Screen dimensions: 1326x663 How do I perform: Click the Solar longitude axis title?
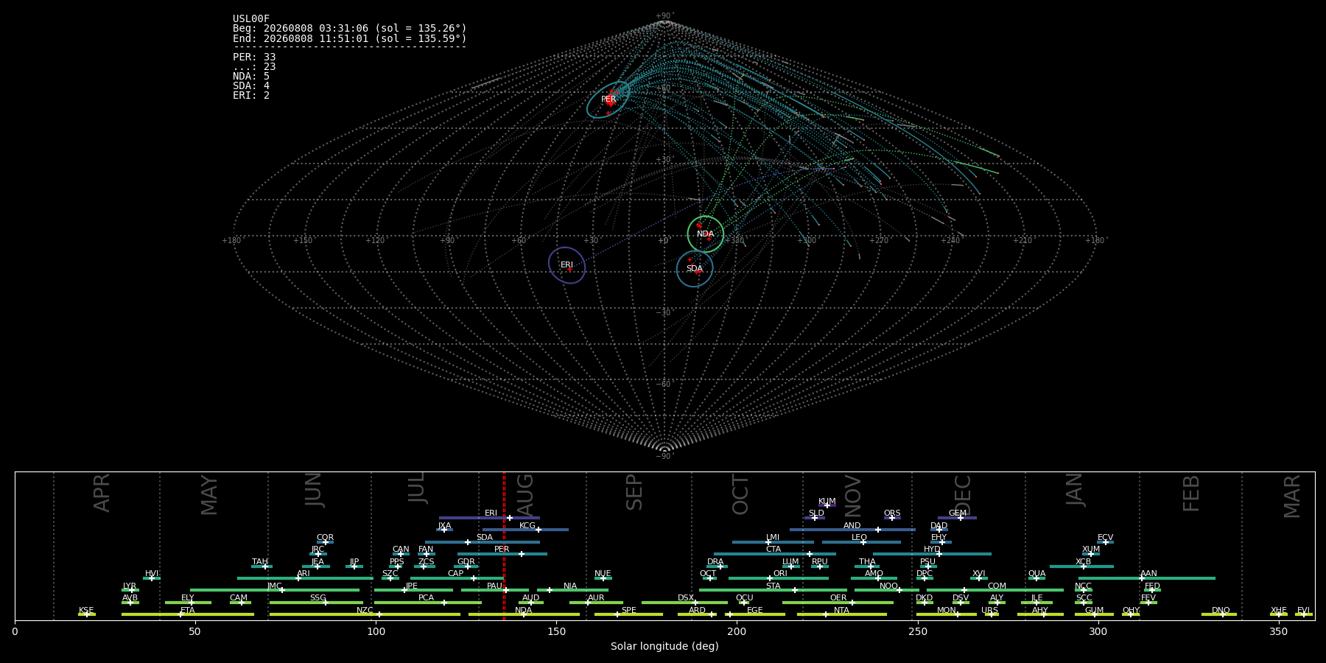(664, 646)
